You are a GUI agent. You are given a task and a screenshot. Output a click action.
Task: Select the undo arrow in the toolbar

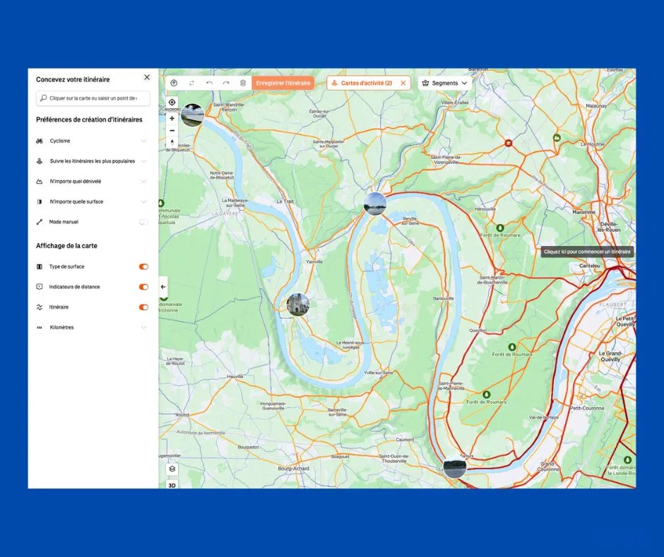pyautogui.click(x=209, y=83)
